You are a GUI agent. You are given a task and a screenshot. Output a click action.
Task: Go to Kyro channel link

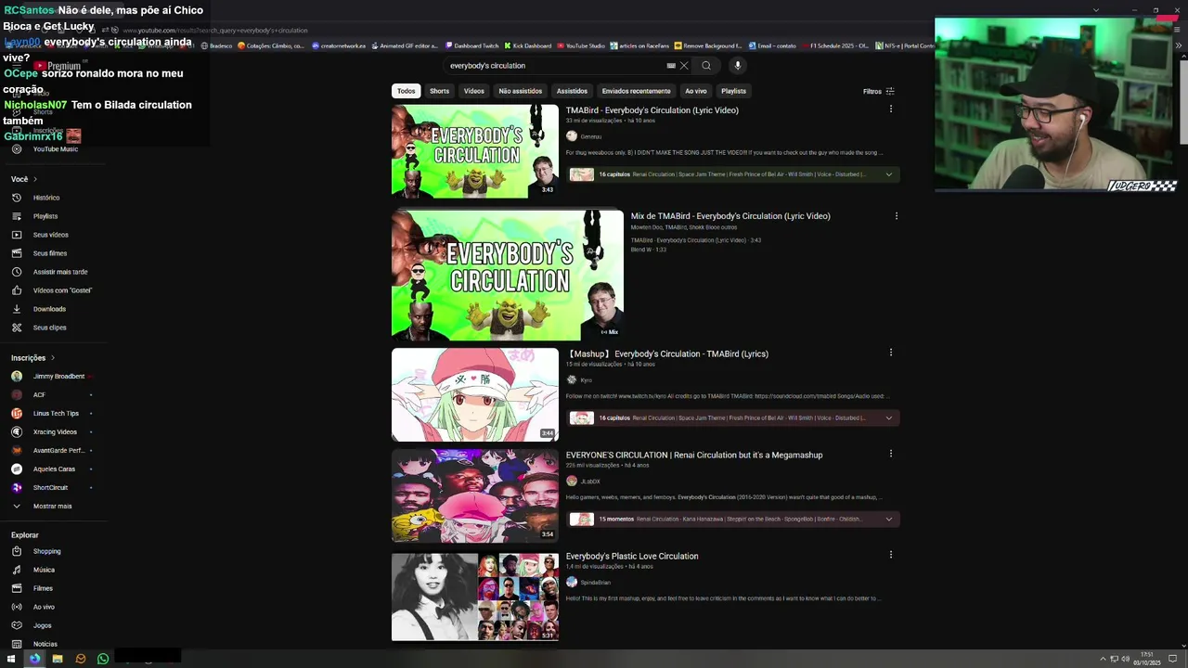586,379
